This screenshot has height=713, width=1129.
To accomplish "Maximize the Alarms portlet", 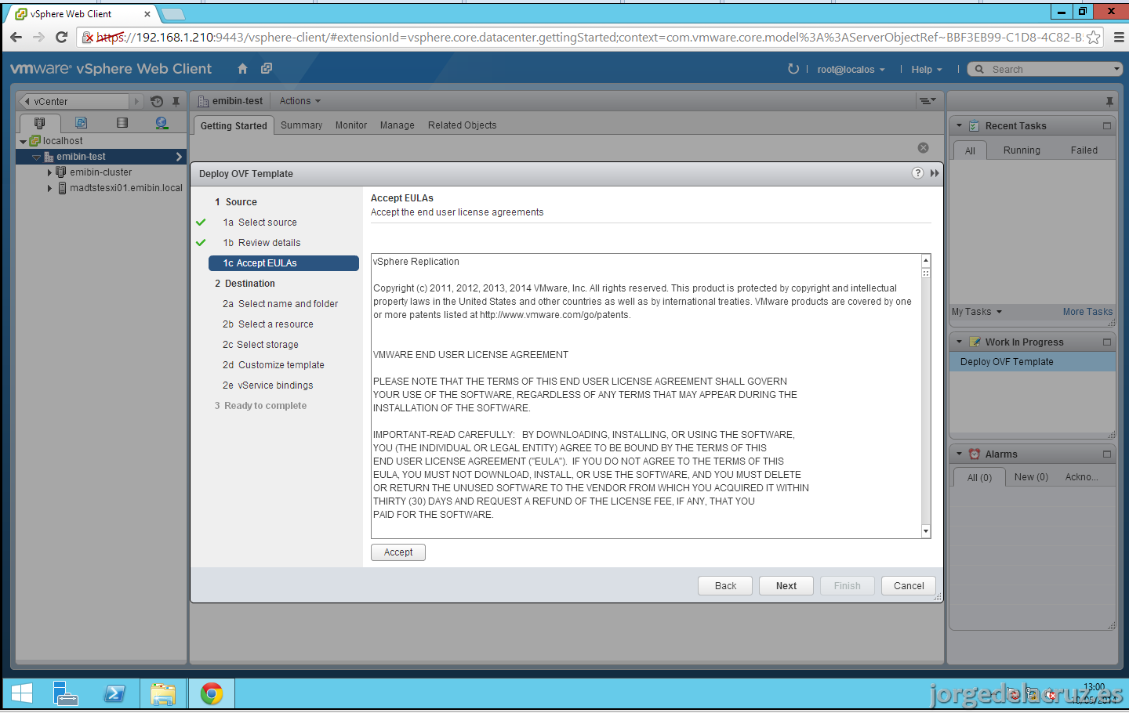I will click(1107, 454).
